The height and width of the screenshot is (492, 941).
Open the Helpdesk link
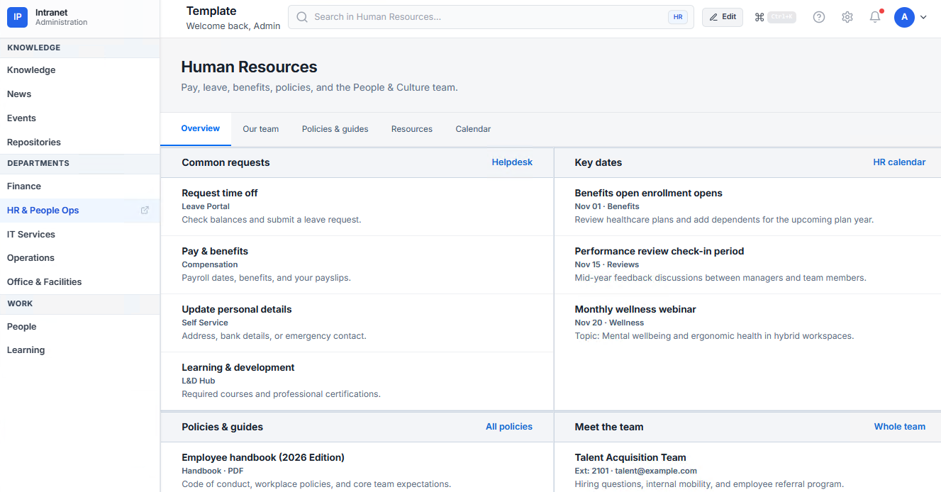[x=512, y=162]
